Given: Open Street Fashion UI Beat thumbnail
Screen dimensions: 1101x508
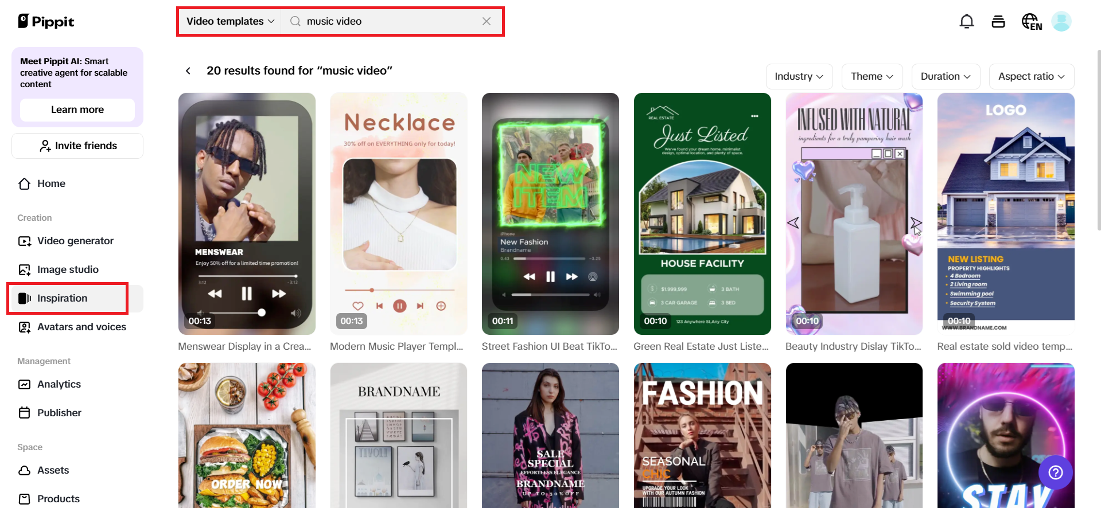Looking at the screenshot, I should tap(550, 214).
